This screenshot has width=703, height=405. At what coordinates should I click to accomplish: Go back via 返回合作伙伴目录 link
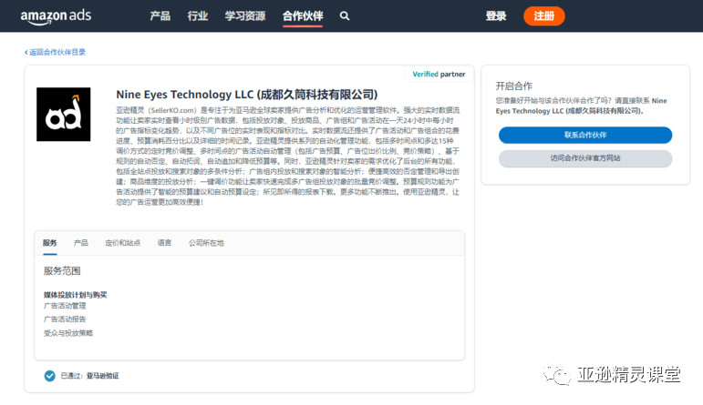coord(56,53)
